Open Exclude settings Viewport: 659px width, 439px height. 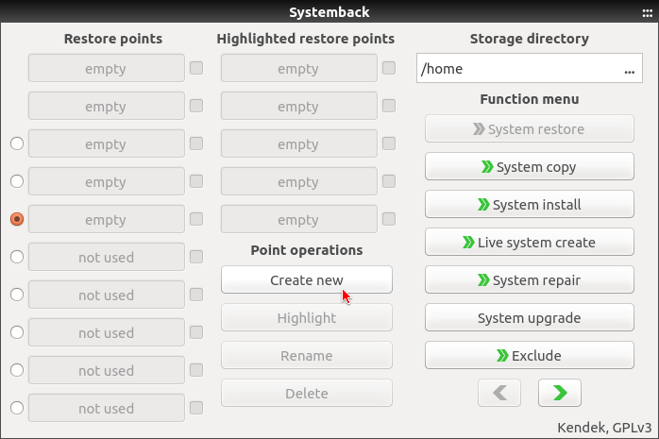(x=529, y=356)
